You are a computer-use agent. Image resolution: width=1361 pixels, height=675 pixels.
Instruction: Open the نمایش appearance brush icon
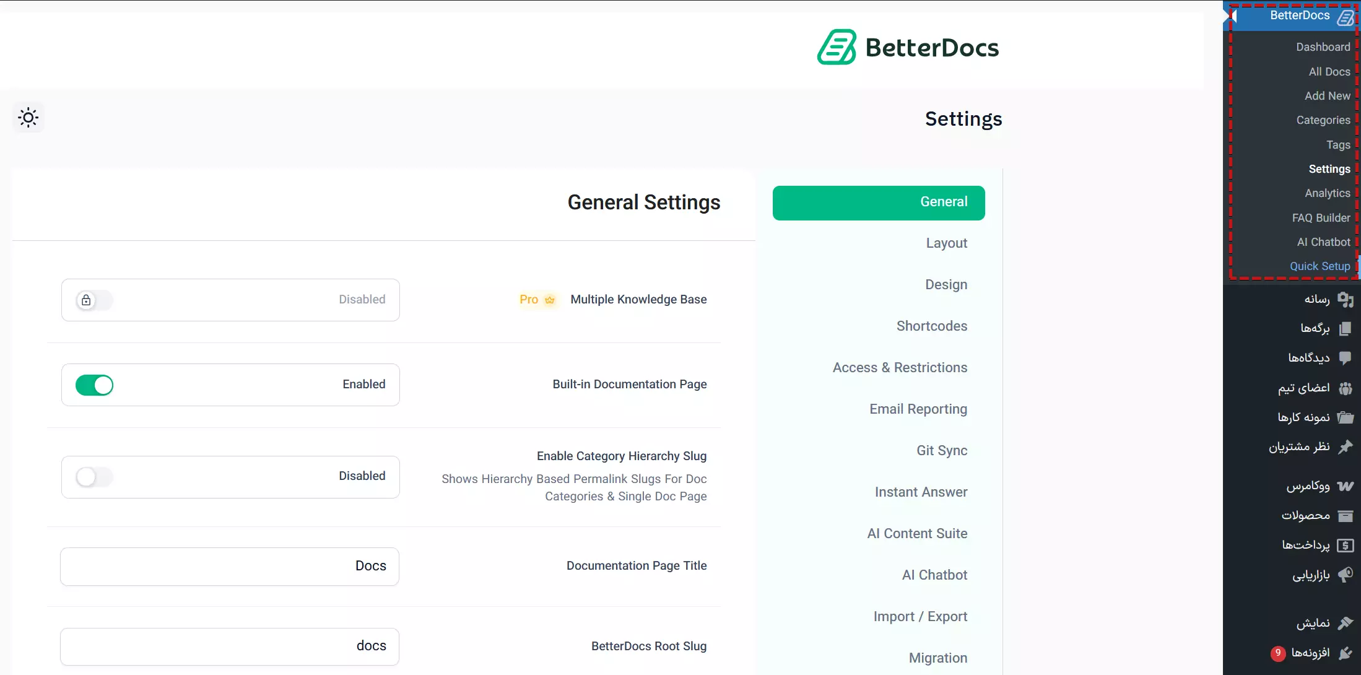pos(1345,623)
